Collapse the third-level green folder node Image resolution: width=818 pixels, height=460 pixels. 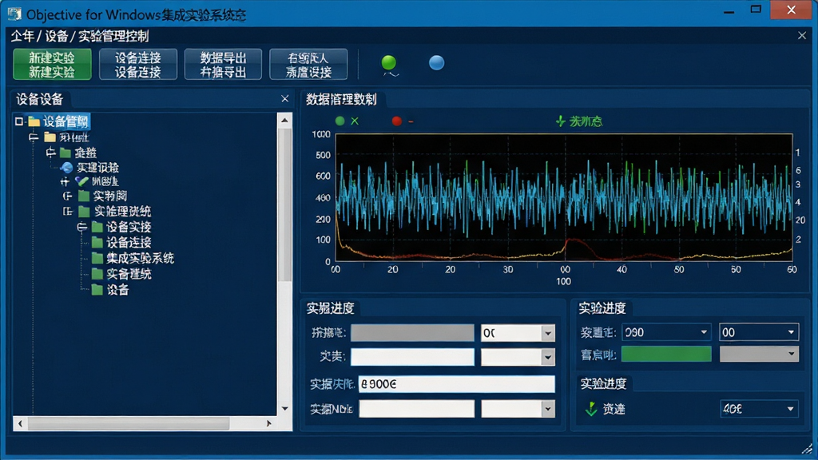tap(50, 153)
